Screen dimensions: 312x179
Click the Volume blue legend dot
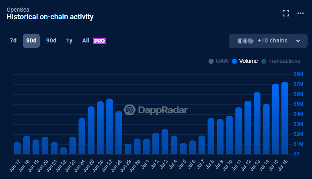234,61
